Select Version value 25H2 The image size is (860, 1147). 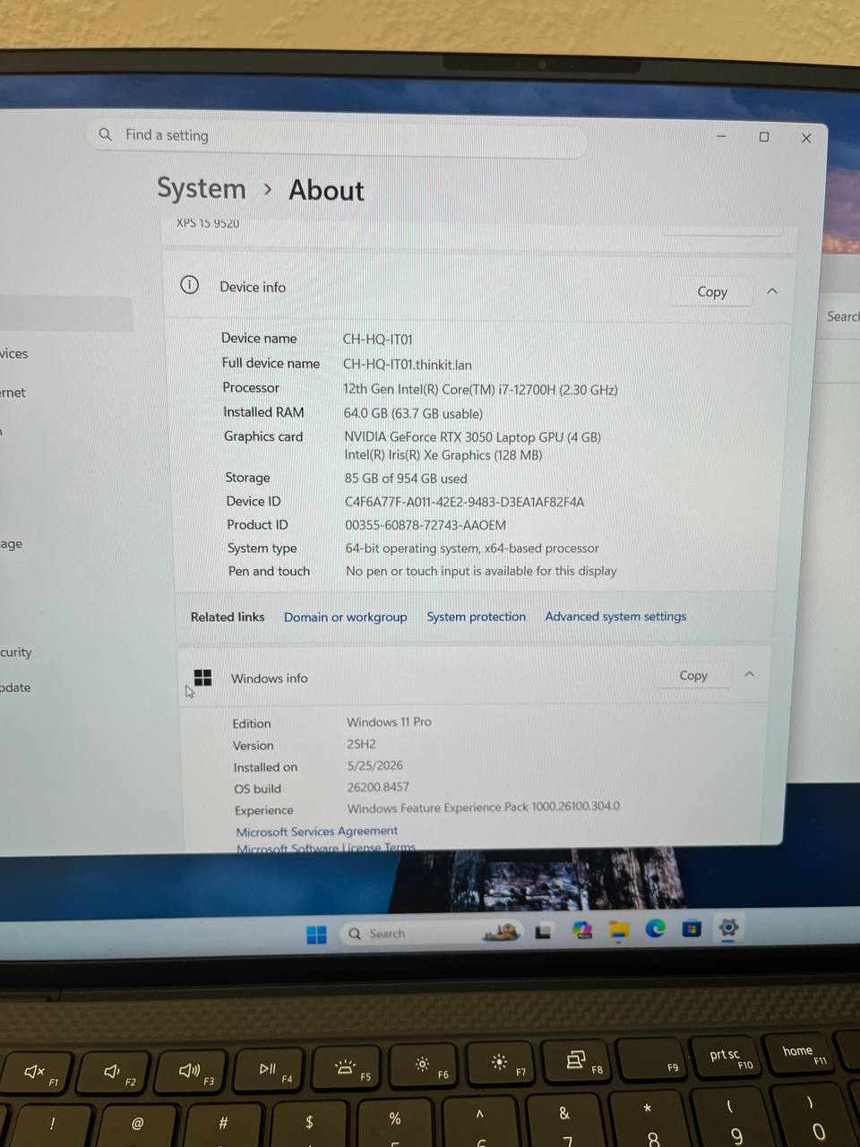(x=362, y=744)
